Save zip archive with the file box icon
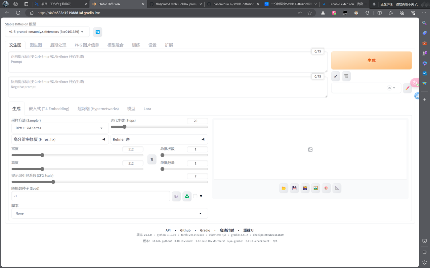Screen dimensions: 430x268 pyautogui.click(x=305, y=188)
